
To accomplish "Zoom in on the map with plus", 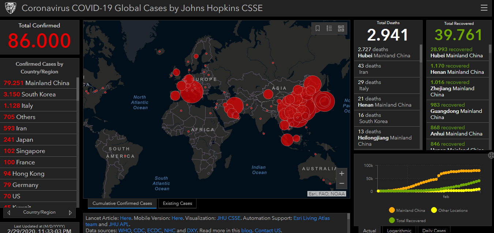I will click(342, 173).
